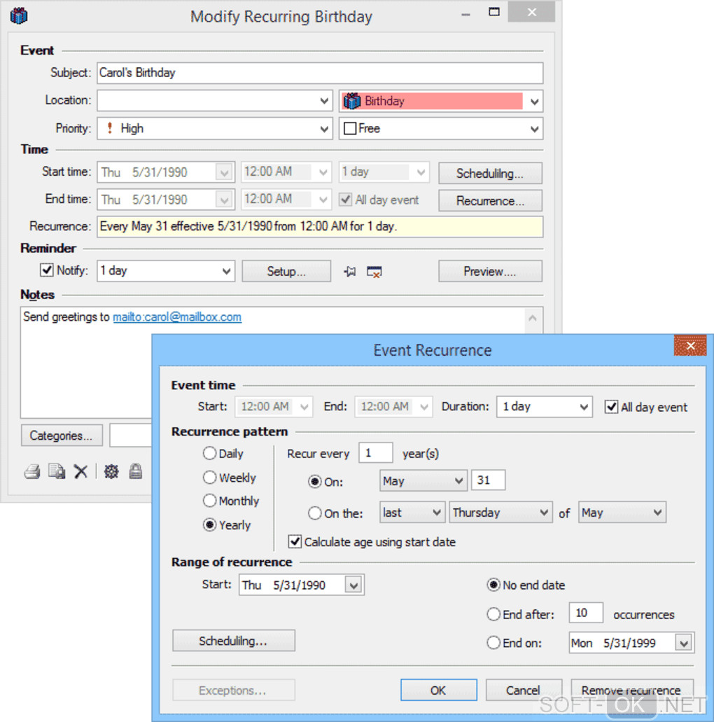Viewport: 714px width, 722px height.
Task: Open the Birthday category dropdown
Action: 534,102
